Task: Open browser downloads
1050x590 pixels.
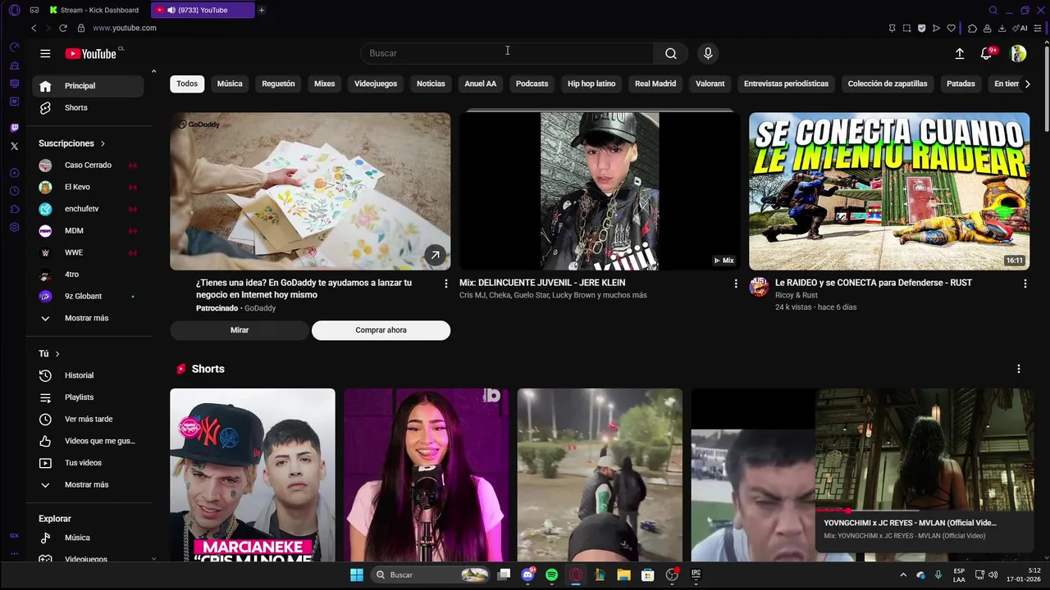Action: point(1002,28)
